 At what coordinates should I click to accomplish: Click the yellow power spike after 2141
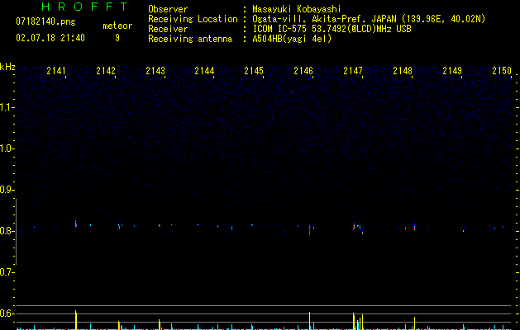(x=76, y=320)
